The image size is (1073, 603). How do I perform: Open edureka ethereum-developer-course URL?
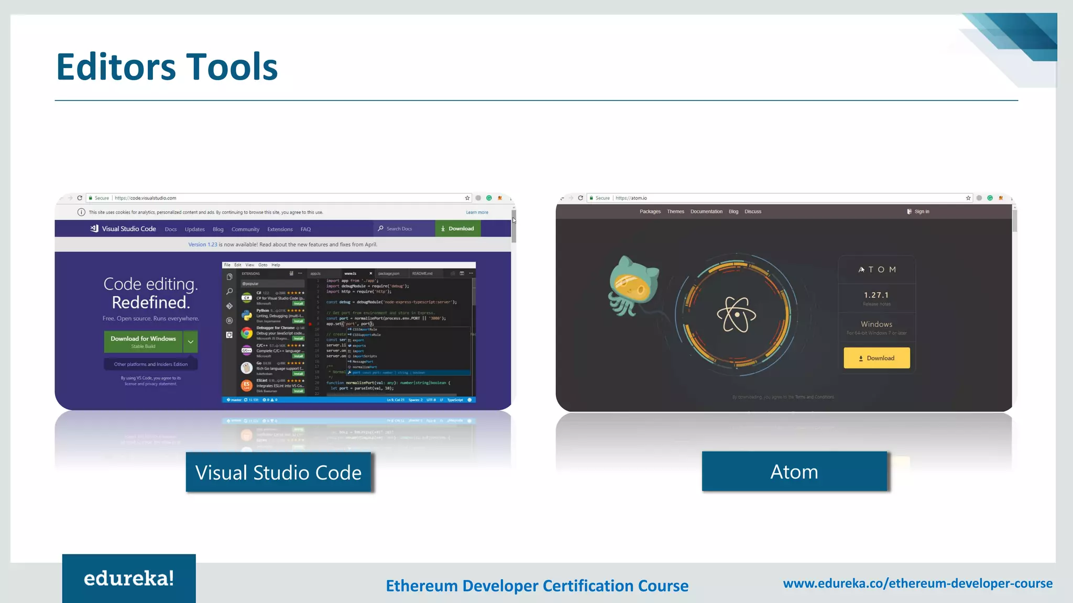[917, 583]
